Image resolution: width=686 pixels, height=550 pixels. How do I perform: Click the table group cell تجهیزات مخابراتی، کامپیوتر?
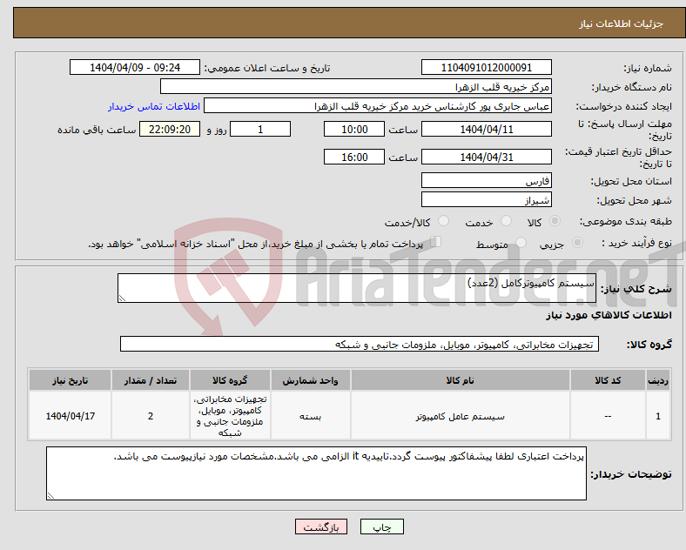pyautogui.click(x=230, y=416)
